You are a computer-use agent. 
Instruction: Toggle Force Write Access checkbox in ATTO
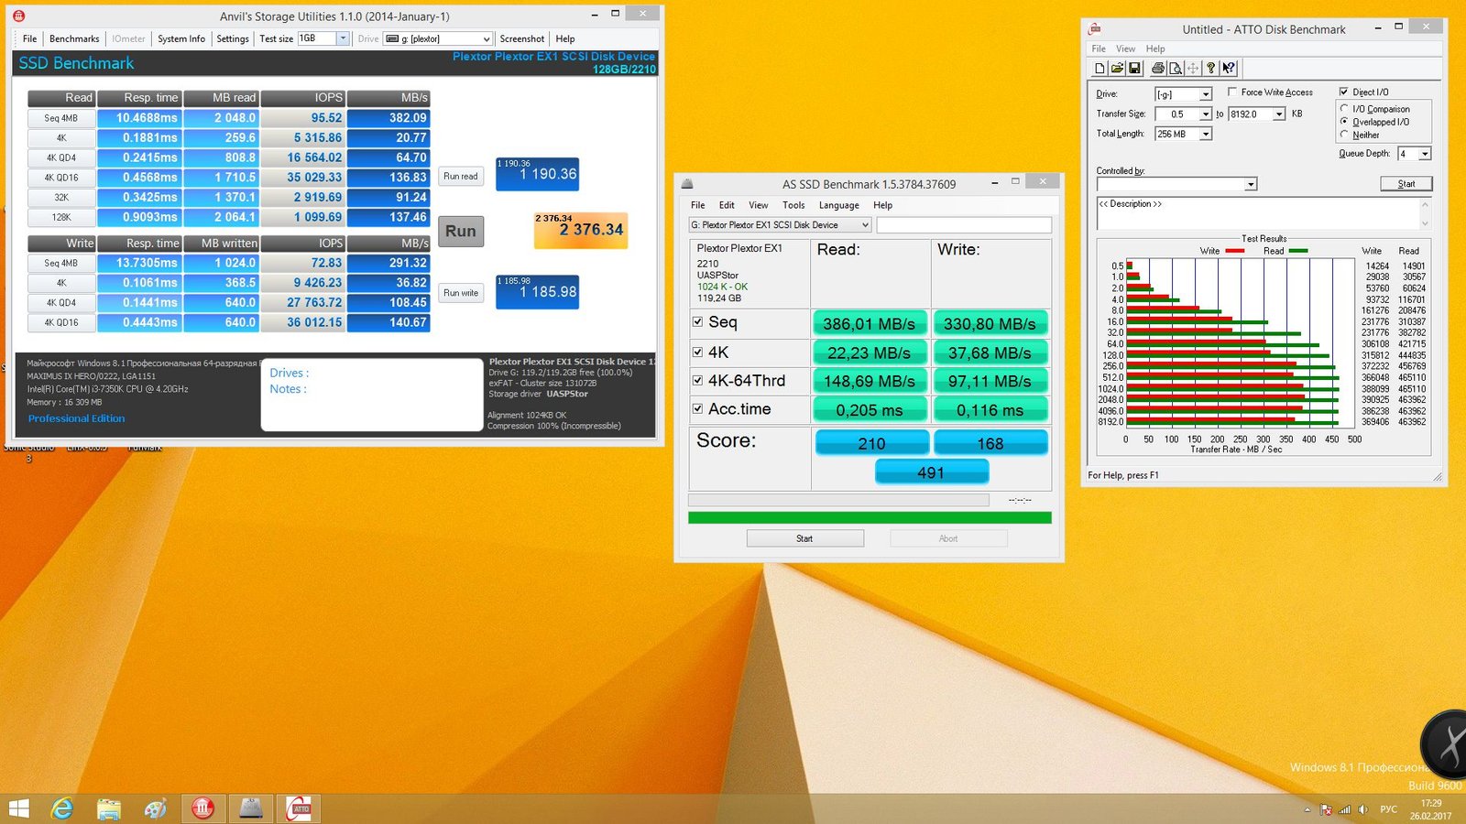point(1232,92)
